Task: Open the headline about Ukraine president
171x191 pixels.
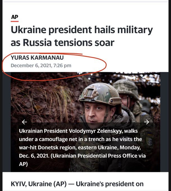Action: 81,36
